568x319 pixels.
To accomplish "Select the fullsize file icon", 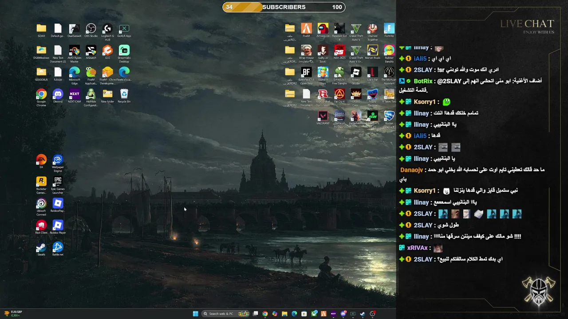I will pos(58,74).
